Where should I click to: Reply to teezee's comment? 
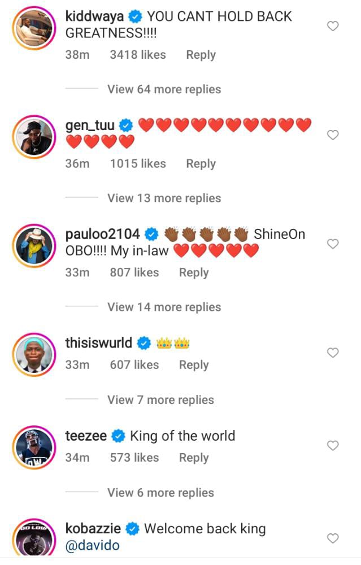tap(194, 458)
